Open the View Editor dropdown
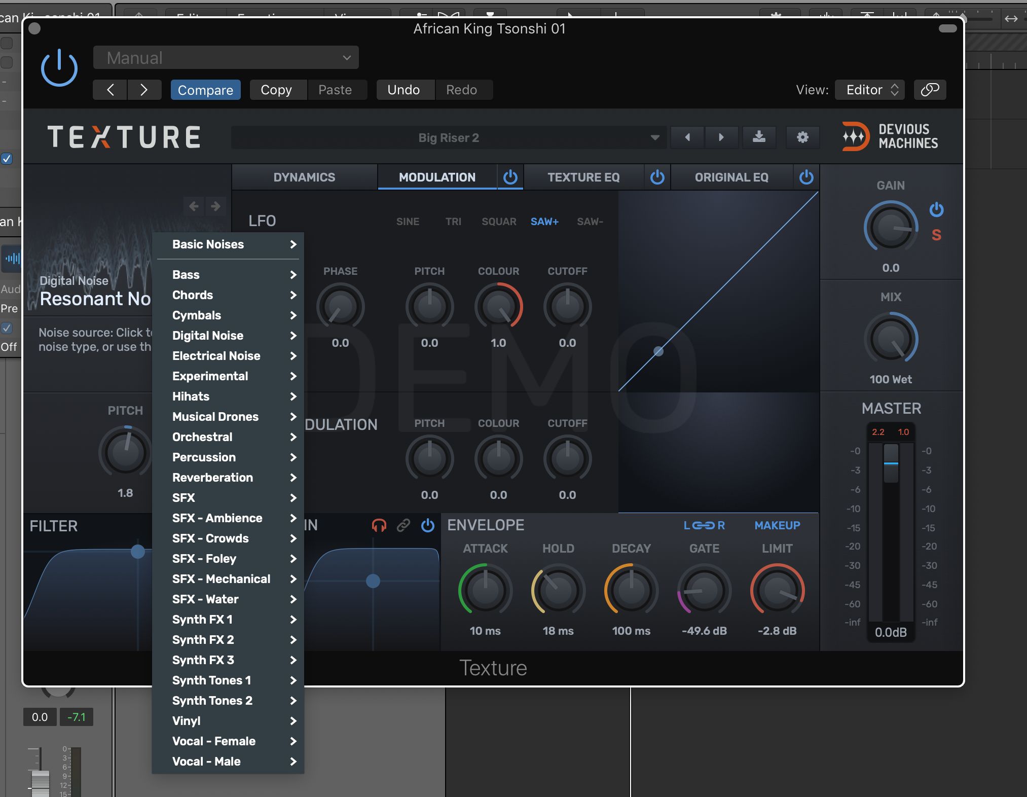The image size is (1027, 797). pos(870,90)
